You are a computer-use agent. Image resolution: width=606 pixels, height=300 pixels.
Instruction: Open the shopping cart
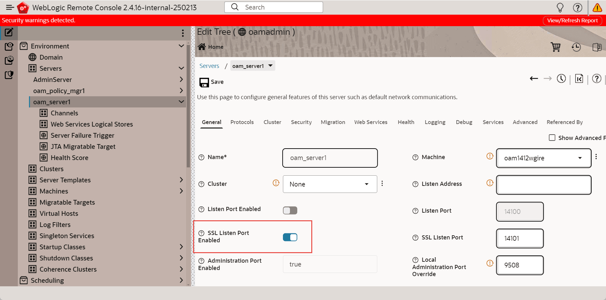click(x=556, y=47)
